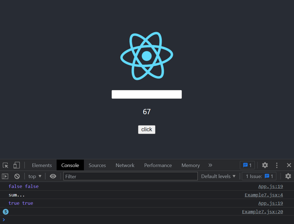This screenshot has height=224, width=294.
Task: Open the Sources tab
Action: [x=97, y=165]
